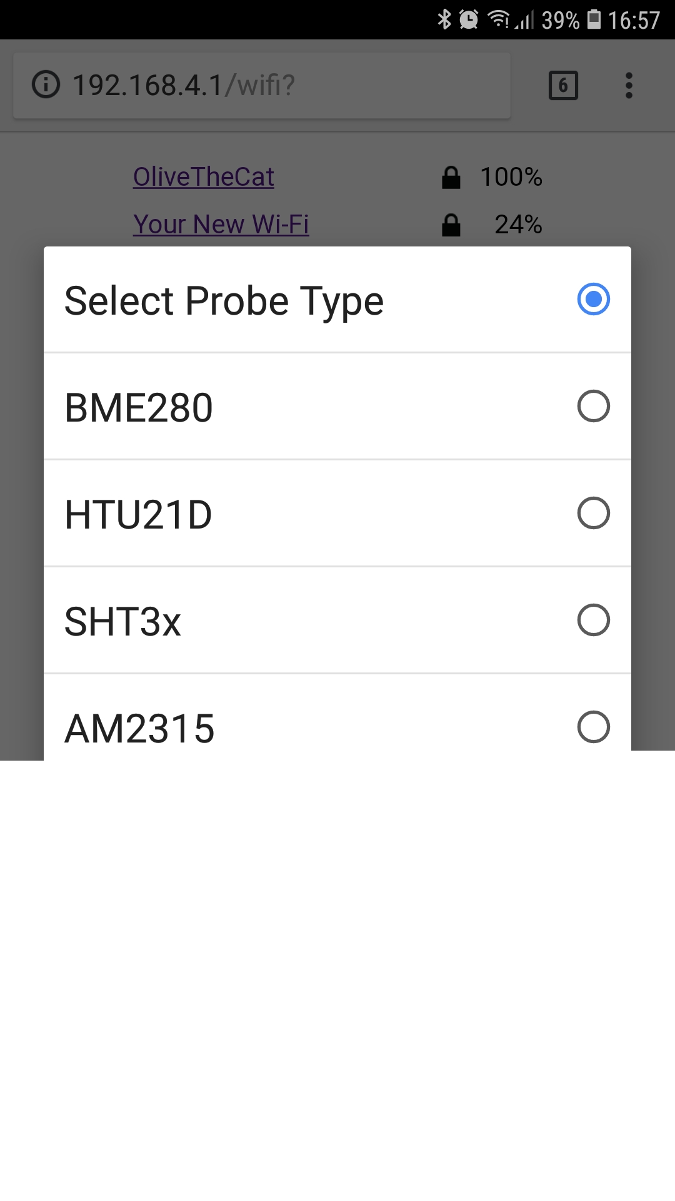Image resolution: width=675 pixels, height=1201 pixels.
Task: Open the OliveTheCat network link
Action: (204, 177)
